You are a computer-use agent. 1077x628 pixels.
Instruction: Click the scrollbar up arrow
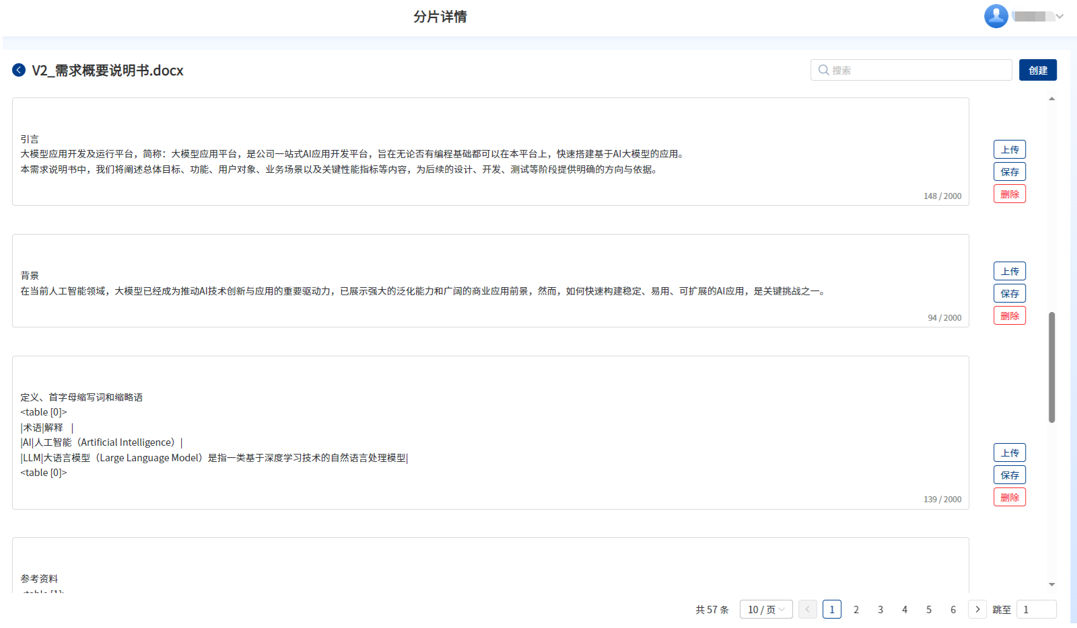tap(1051, 99)
